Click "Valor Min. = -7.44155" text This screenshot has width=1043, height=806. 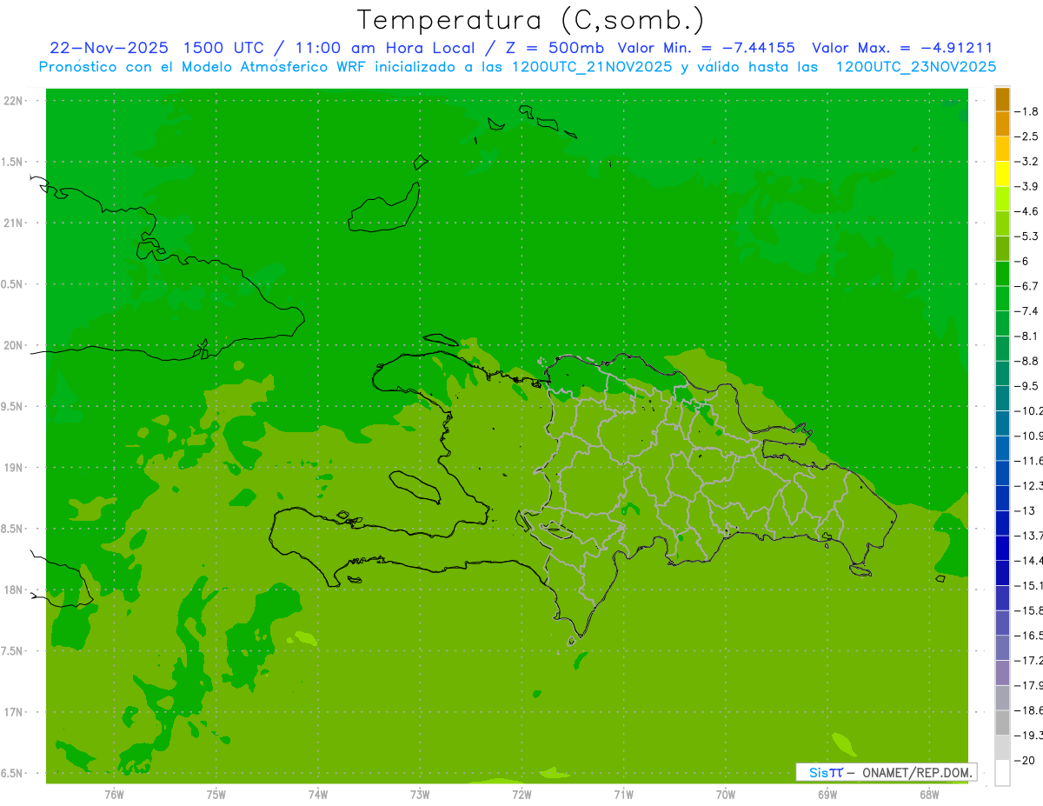click(x=706, y=48)
